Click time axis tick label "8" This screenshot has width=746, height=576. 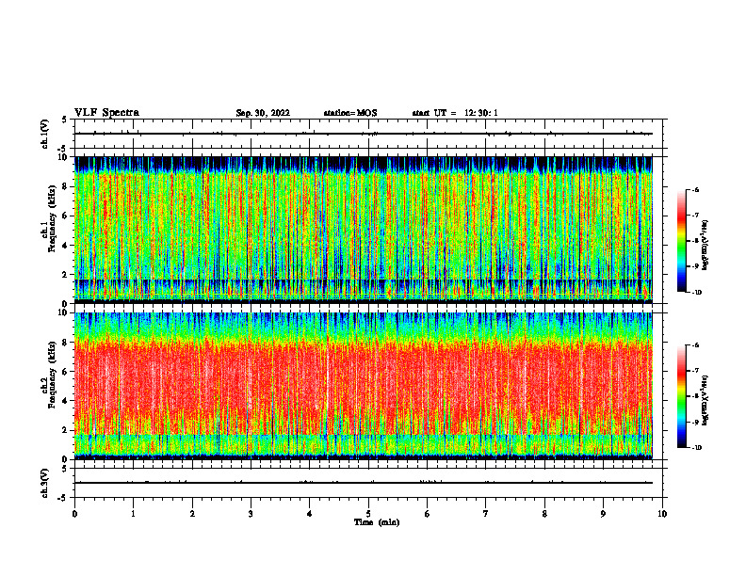click(544, 514)
